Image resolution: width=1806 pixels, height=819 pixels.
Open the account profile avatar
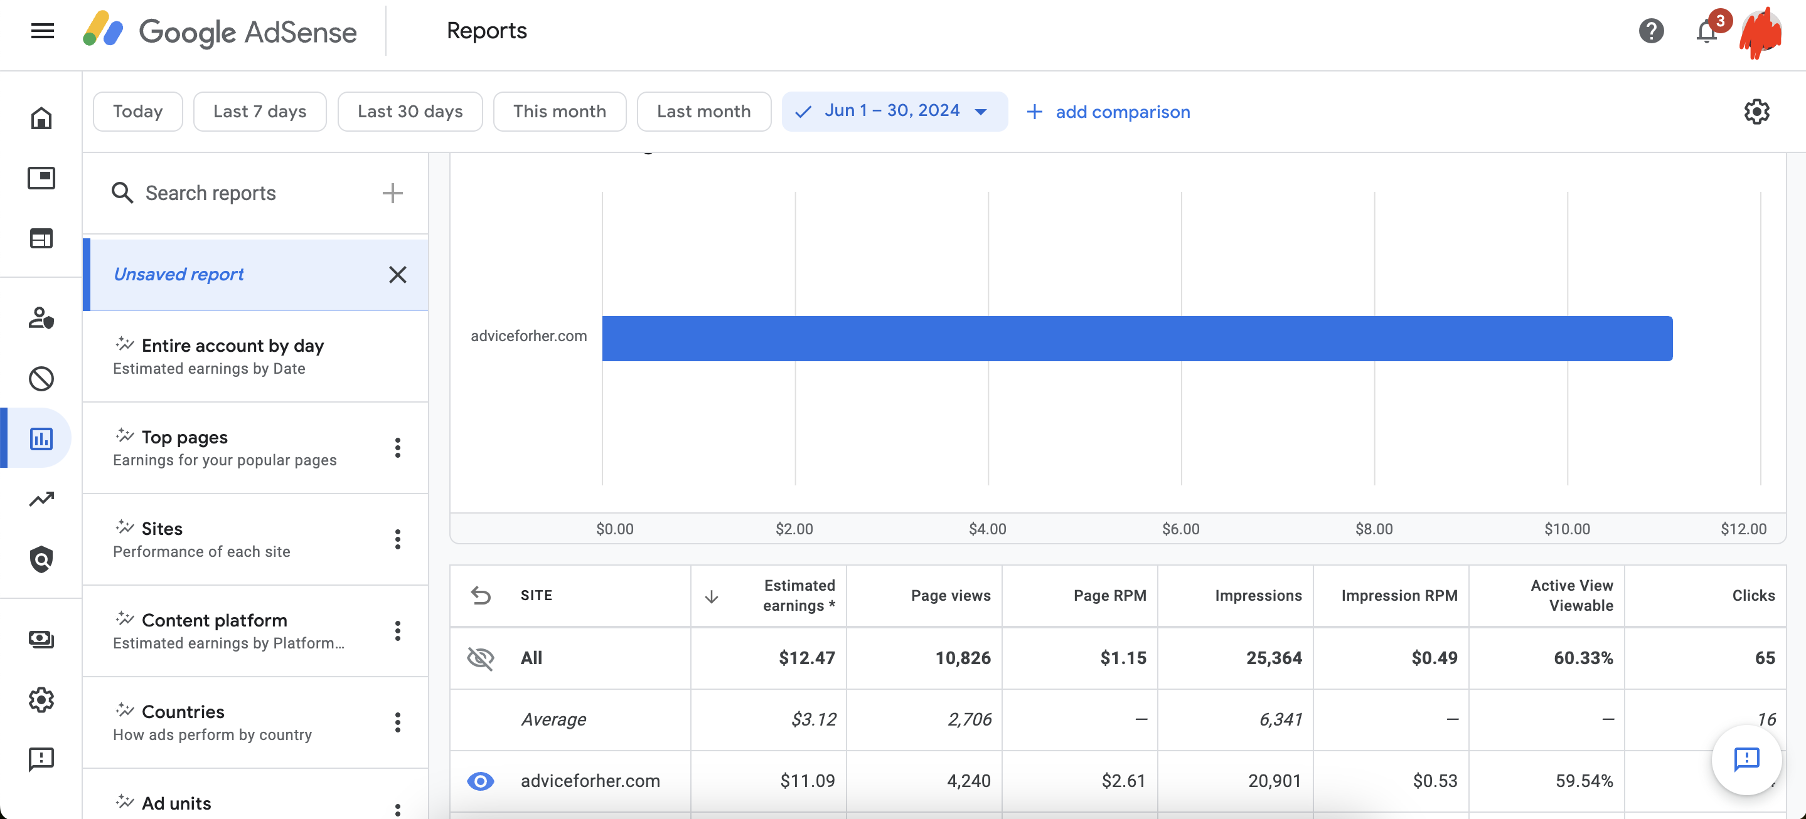[x=1760, y=31]
